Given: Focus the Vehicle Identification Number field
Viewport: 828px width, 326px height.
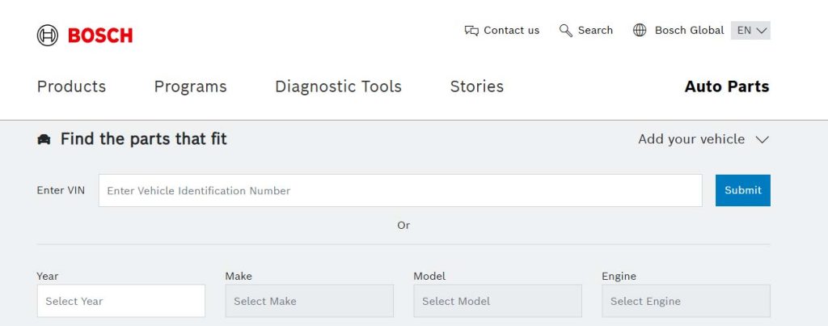Looking at the screenshot, I should tap(400, 191).
